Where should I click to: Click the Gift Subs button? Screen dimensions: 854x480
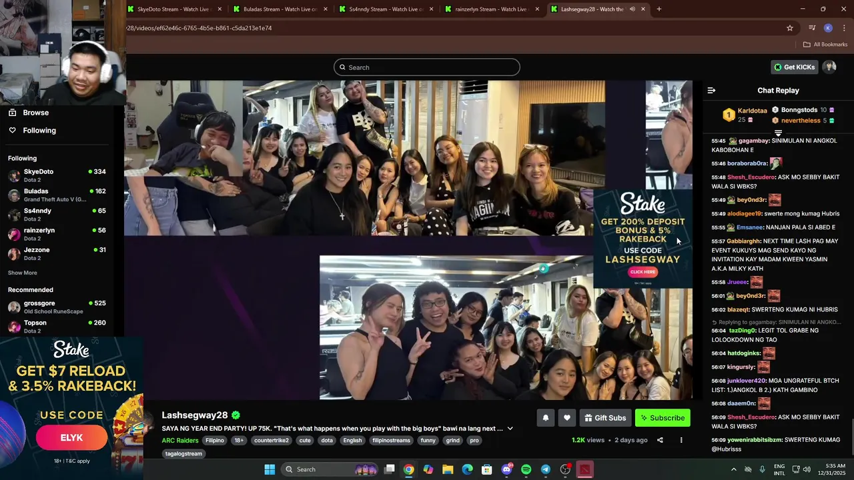tap(605, 418)
